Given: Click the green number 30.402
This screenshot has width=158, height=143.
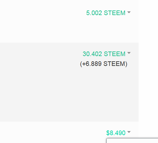Looking at the screenshot, I should [x=92, y=54].
